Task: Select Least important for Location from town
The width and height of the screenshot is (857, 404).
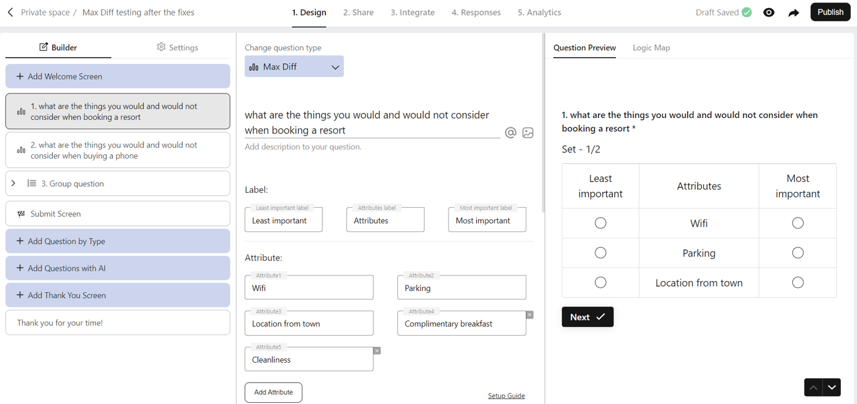Action: [x=600, y=283]
